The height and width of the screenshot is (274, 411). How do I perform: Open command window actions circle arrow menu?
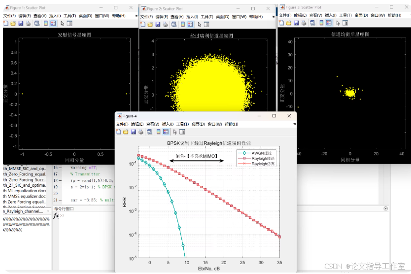coord(385,208)
